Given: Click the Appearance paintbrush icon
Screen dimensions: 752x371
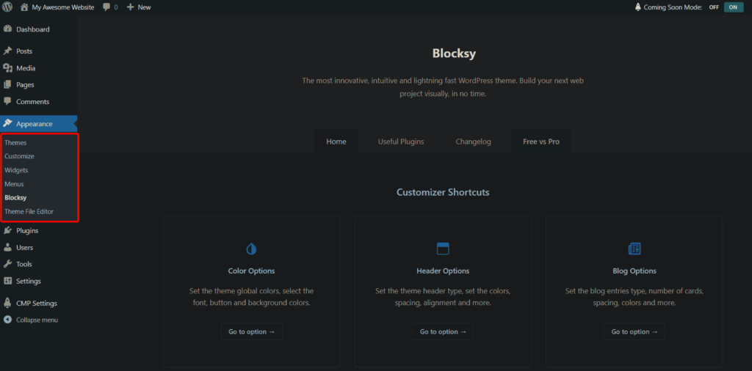Looking at the screenshot, I should pyautogui.click(x=7, y=123).
